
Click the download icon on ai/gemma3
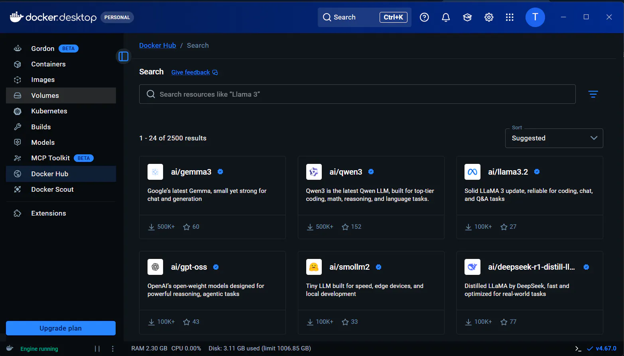pyautogui.click(x=152, y=227)
